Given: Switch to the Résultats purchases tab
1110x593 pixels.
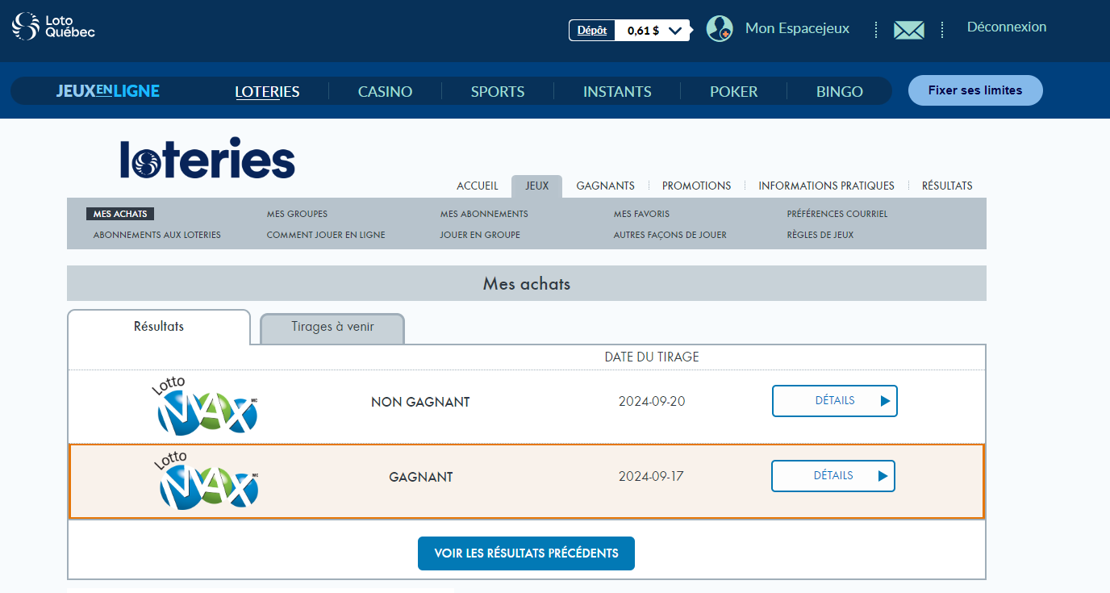Looking at the screenshot, I should (x=159, y=327).
